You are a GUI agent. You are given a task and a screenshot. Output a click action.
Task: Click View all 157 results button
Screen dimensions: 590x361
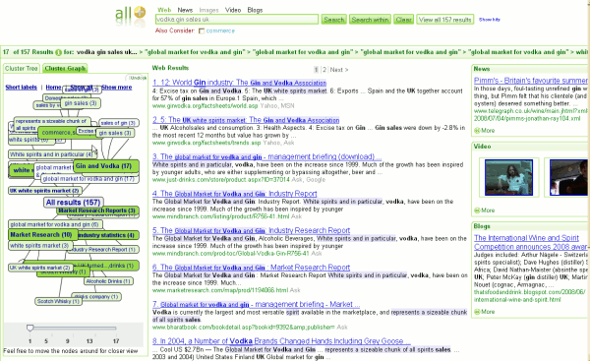tap(444, 20)
